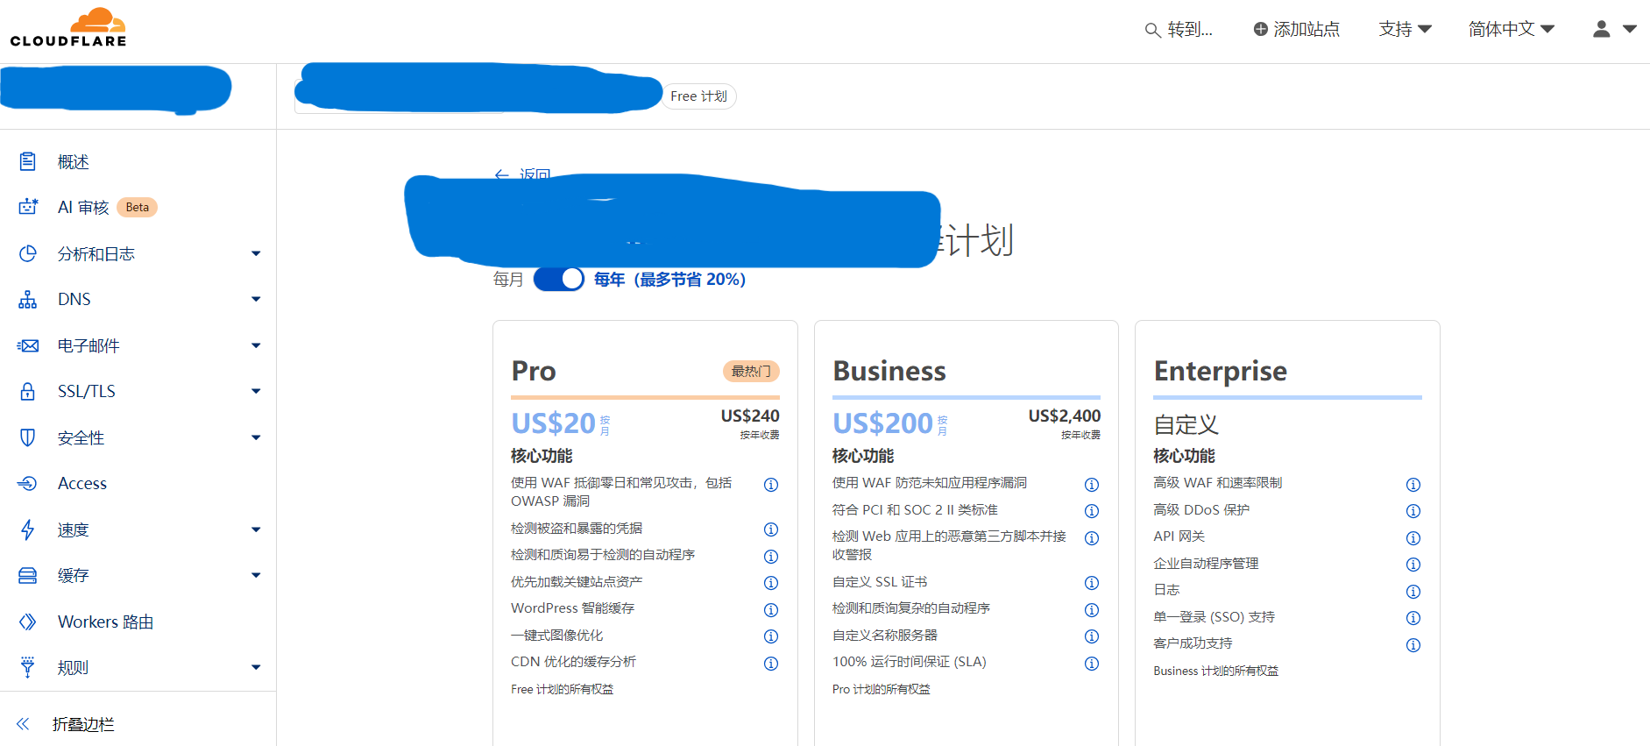Click the 最热门 badge on Pro

(x=751, y=372)
